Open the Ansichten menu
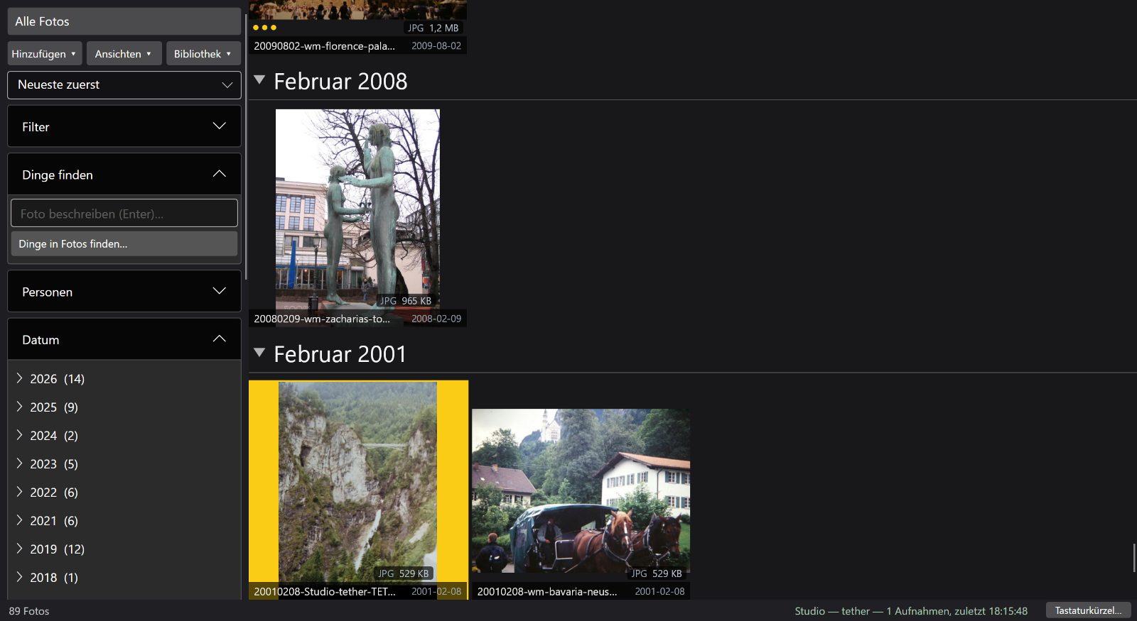Screen dimensions: 1137x621 [124, 53]
